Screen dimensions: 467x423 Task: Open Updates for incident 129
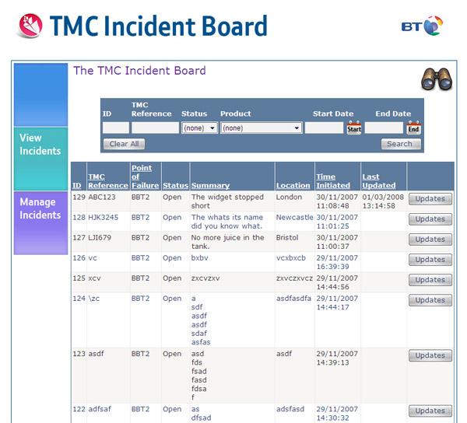click(x=430, y=199)
